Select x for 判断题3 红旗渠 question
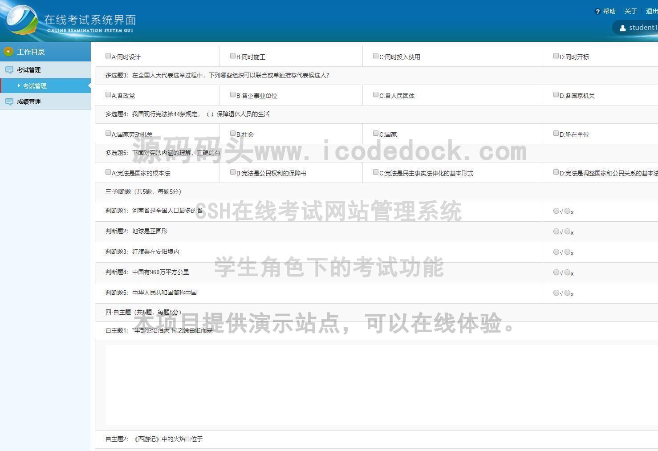This screenshot has height=451, width=658. pos(567,252)
